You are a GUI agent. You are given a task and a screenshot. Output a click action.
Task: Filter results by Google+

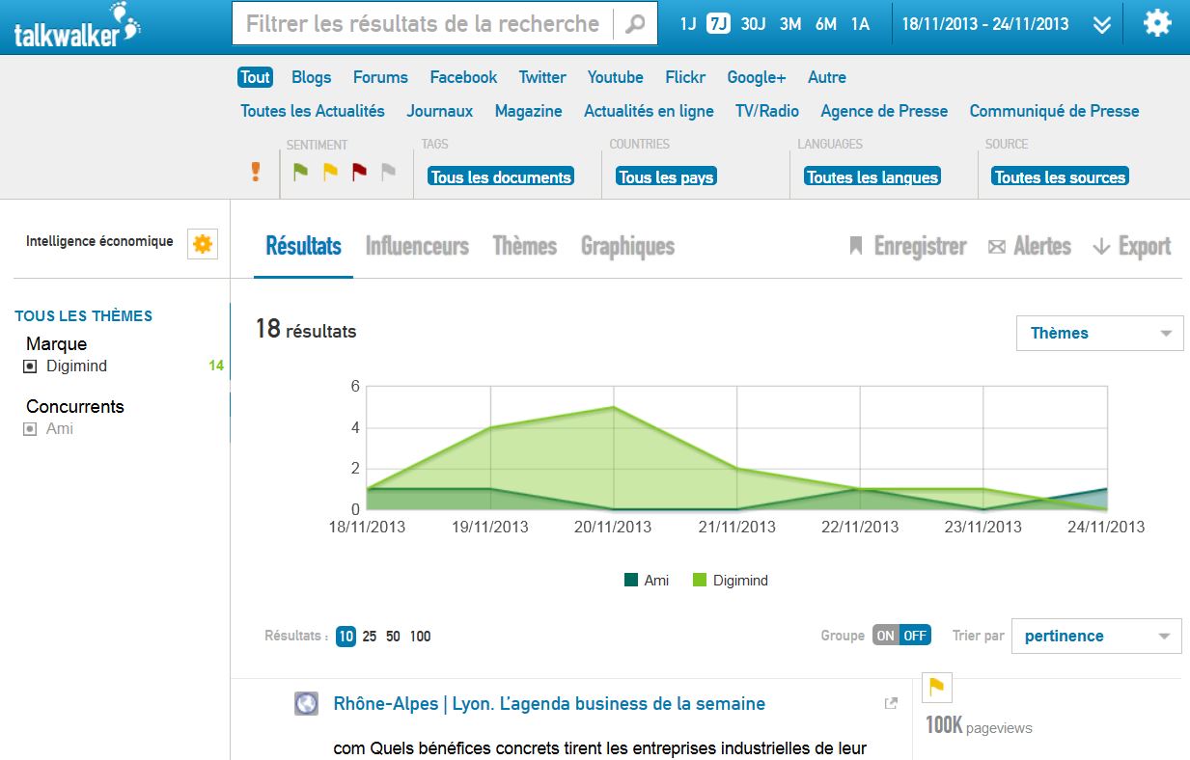pos(757,77)
